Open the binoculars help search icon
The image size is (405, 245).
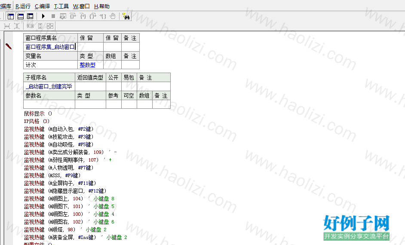click(x=126, y=16)
